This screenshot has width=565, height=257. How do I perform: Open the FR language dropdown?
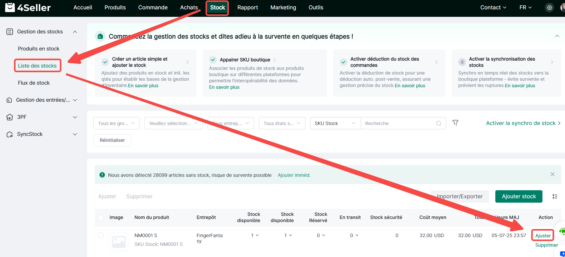click(x=525, y=8)
